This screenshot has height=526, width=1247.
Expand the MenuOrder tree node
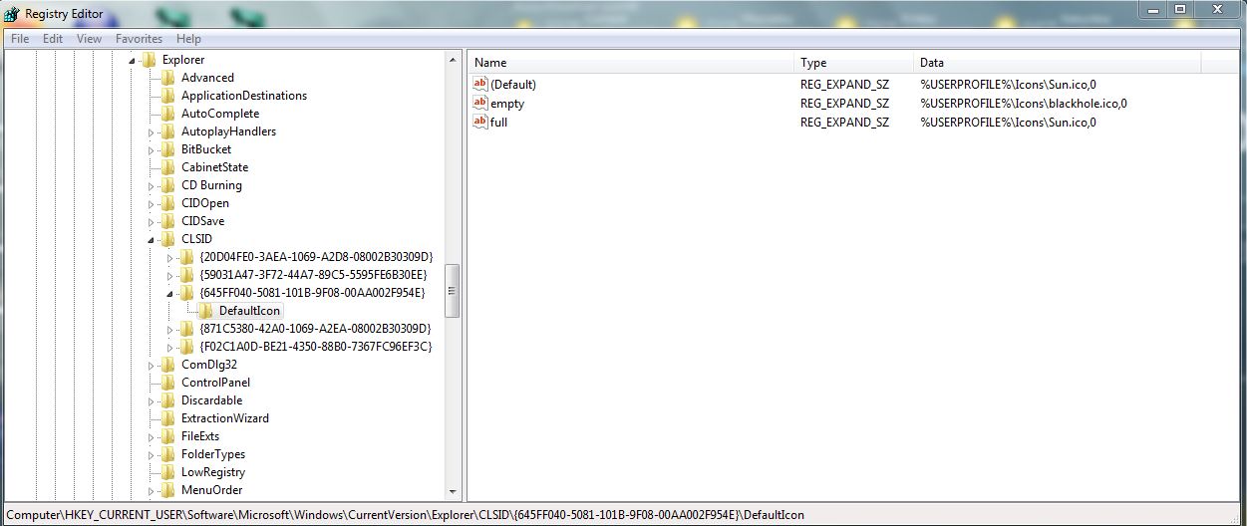pyautogui.click(x=153, y=491)
